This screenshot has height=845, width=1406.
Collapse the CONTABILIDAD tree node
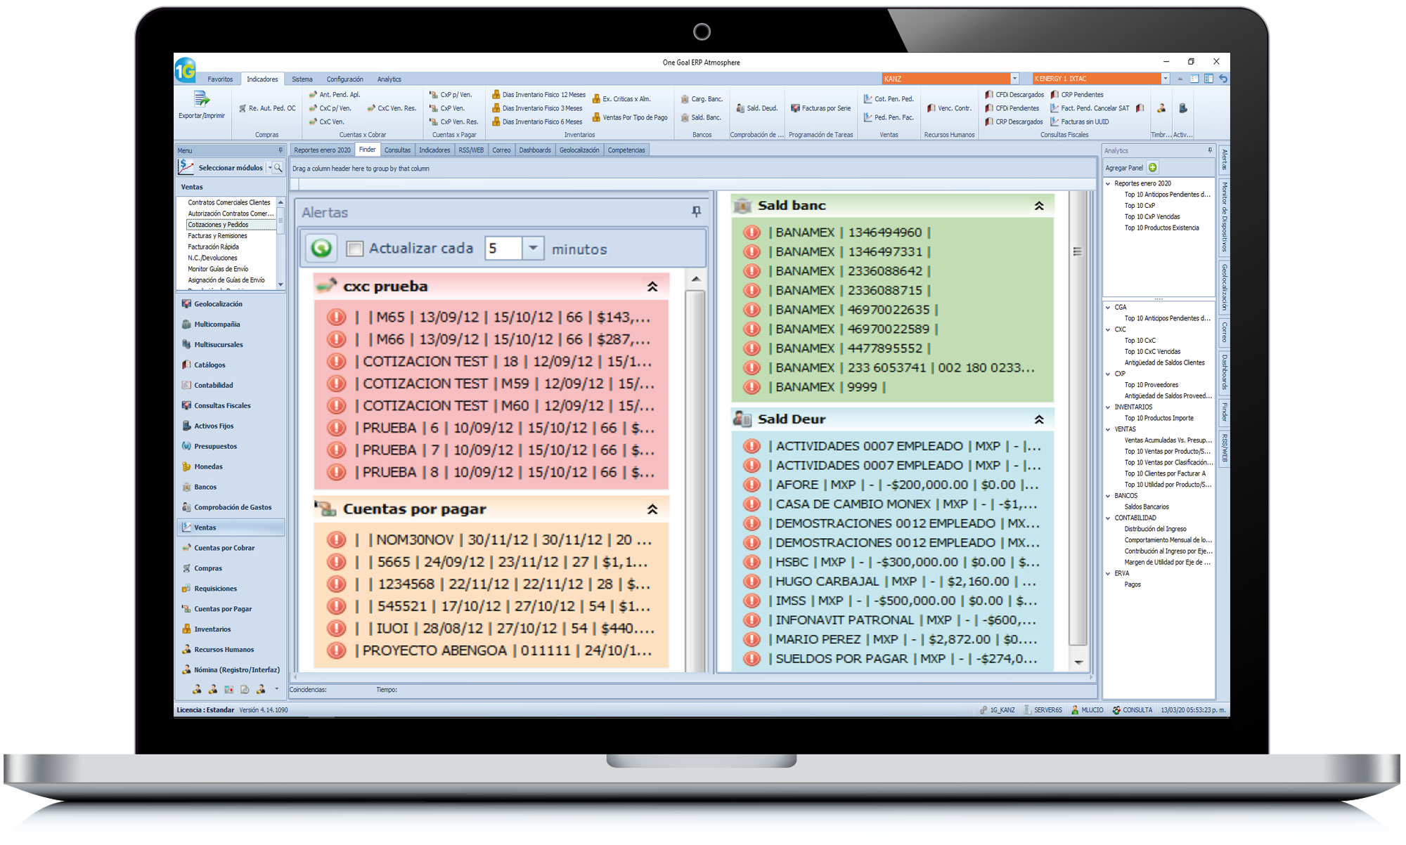coord(1109,518)
